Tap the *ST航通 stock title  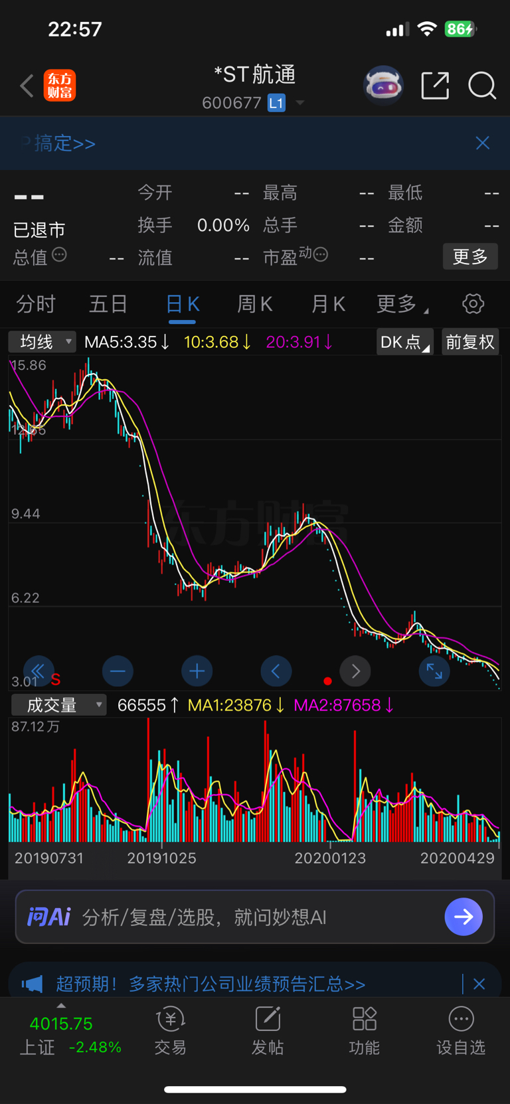tap(255, 74)
